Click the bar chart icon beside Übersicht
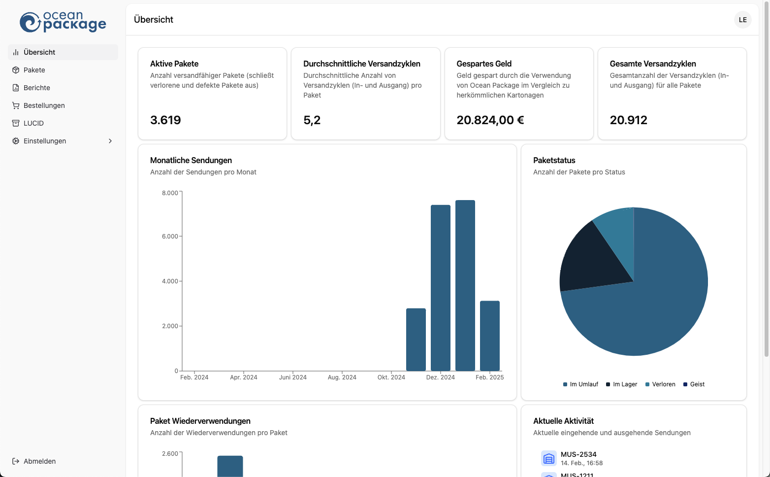The image size is (770, 477). pos(16,52)
